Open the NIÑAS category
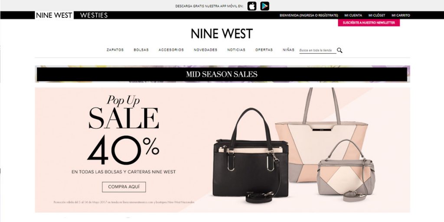Image resolution: width=444 pixels, height=222 pixels. tap(288, 50)
